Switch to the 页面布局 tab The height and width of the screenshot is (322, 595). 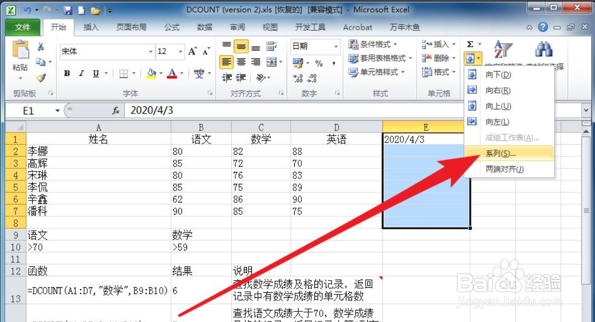[131, 27]
